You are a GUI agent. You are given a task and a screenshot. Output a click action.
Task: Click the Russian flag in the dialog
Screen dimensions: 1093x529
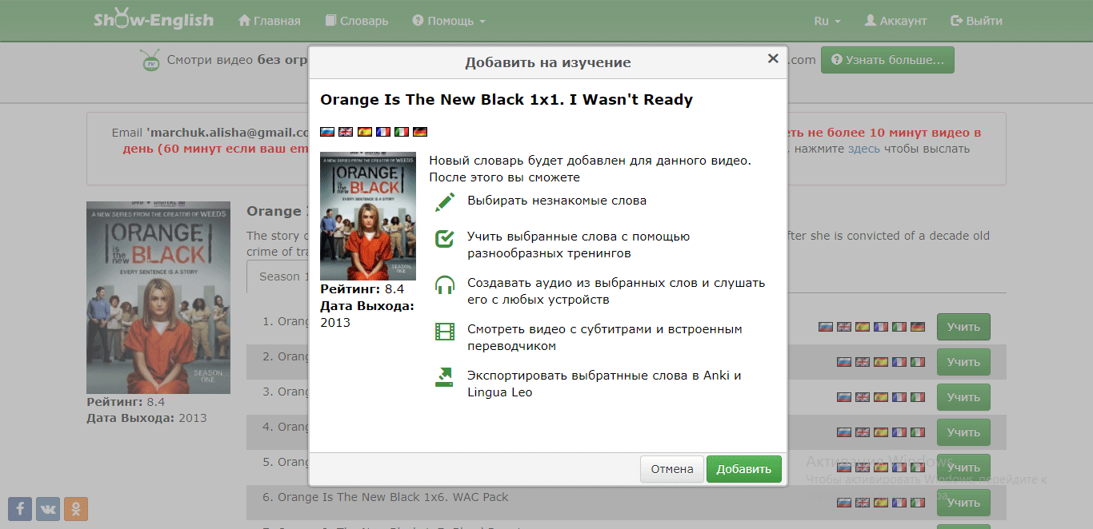pos(326,132)
